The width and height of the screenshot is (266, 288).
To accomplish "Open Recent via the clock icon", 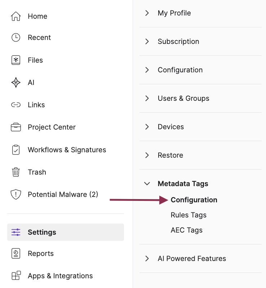I will click(16, 37).
